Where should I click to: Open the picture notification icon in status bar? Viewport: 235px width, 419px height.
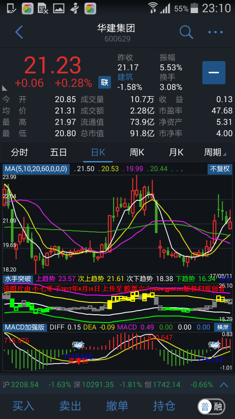coord(59,8)
